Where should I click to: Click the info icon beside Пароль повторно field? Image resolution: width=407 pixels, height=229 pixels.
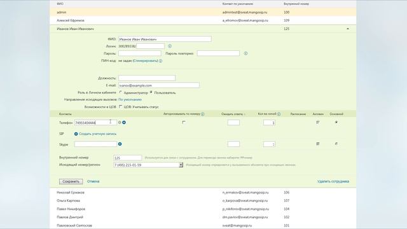[245, 53]
